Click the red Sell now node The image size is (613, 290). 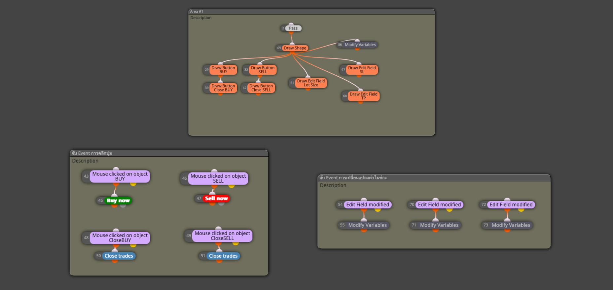[x=216, y=199]
